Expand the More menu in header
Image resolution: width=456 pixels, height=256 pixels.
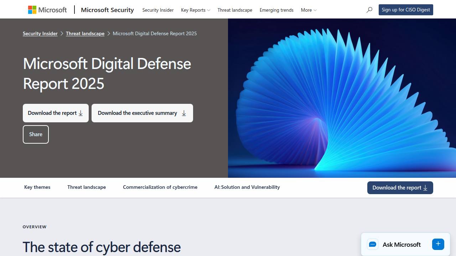click(x=309, y=10)
